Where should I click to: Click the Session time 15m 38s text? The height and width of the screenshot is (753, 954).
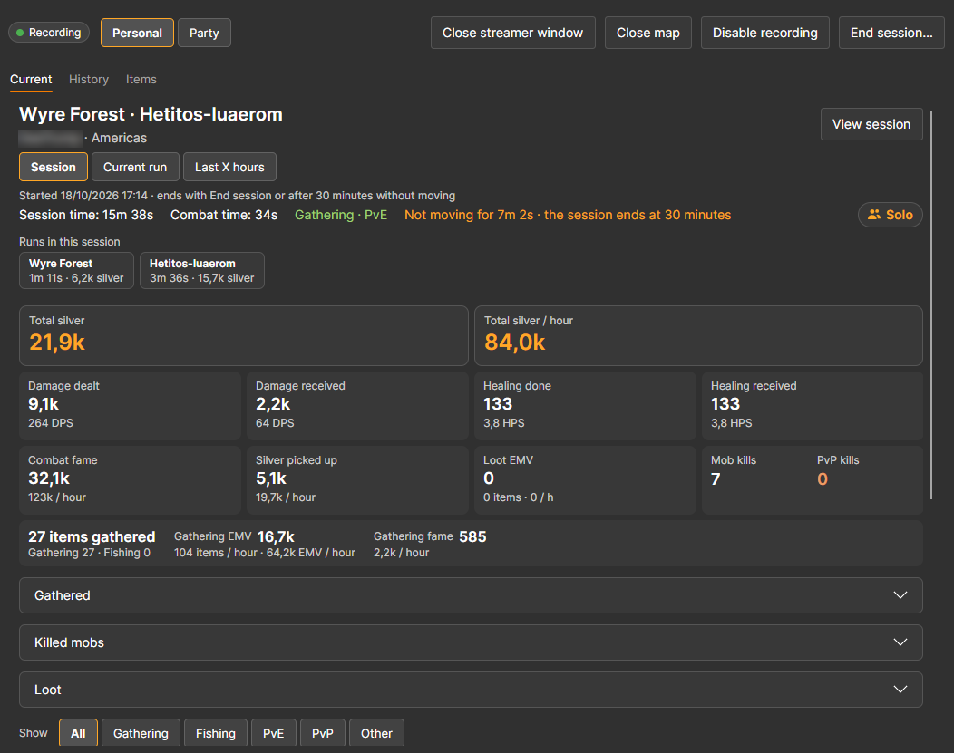86,215
